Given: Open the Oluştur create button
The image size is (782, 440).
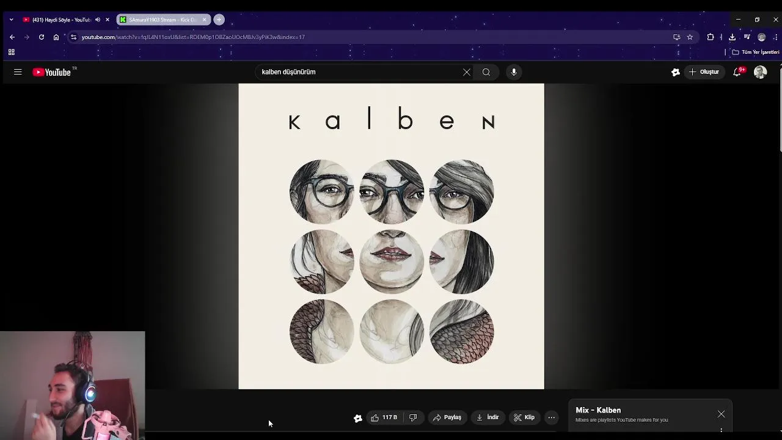Looking at the screenshot, I should point(704,72).
